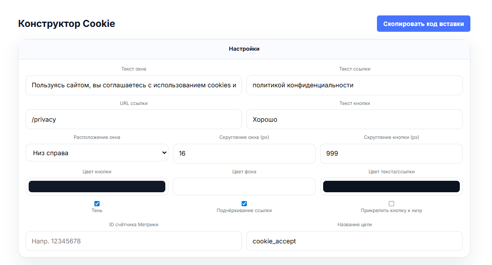Focus the "URL ссылки" field with /privacy
Viewport: 492px width, 265px height.
[x=134, y=119]
